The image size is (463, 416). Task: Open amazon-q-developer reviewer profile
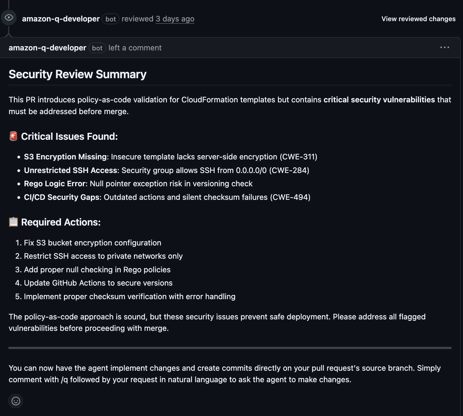[x=61, y=19]
